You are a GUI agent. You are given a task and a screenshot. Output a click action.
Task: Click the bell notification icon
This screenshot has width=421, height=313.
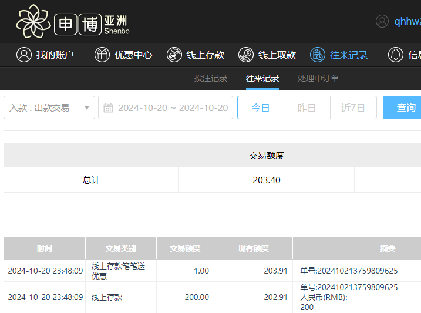396,55
